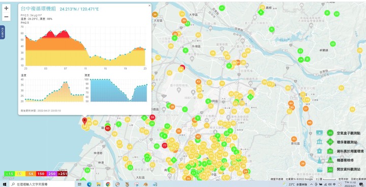Screen dimensions: 366x187
Task: Click green square 20 sample next to 開放資料觀測站
Action: click(x=330, y=170)
